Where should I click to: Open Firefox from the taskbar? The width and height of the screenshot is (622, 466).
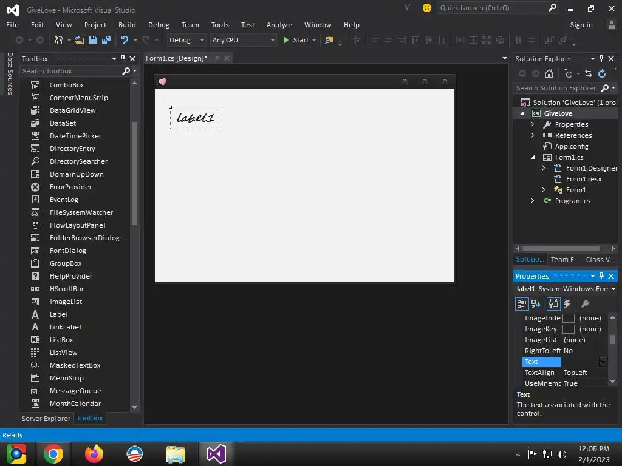point(94,454)
